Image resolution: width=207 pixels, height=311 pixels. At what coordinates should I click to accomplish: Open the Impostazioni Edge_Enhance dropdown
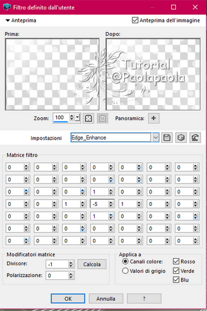[x=156, y=137]
